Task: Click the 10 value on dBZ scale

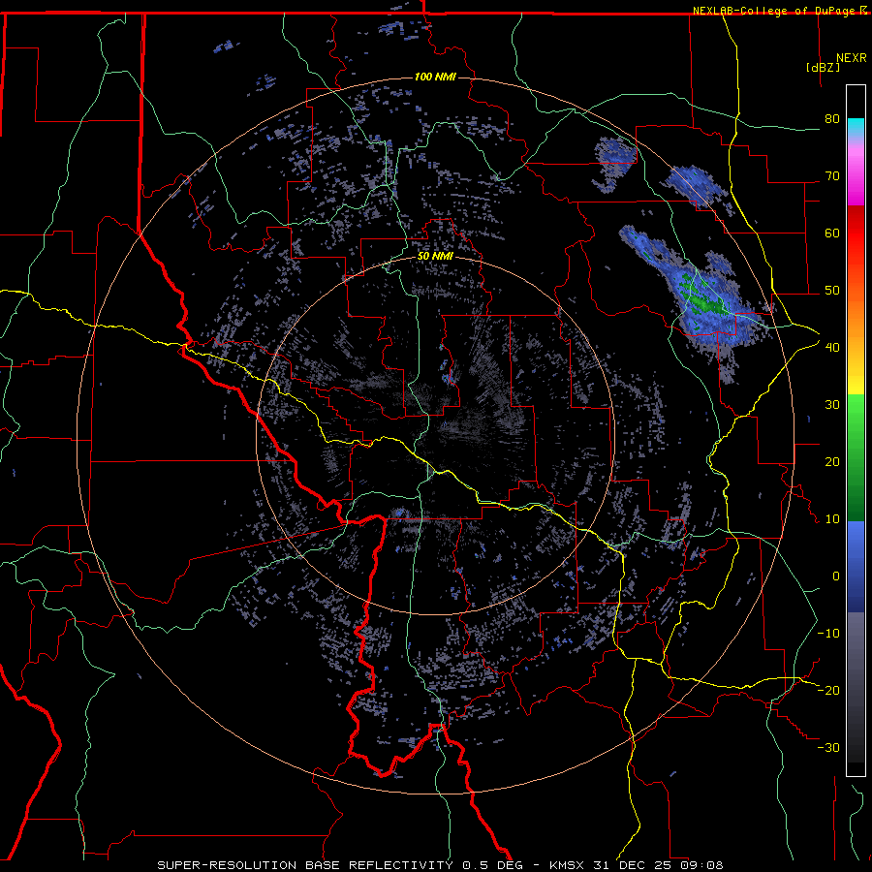Action: click(832, 519)
